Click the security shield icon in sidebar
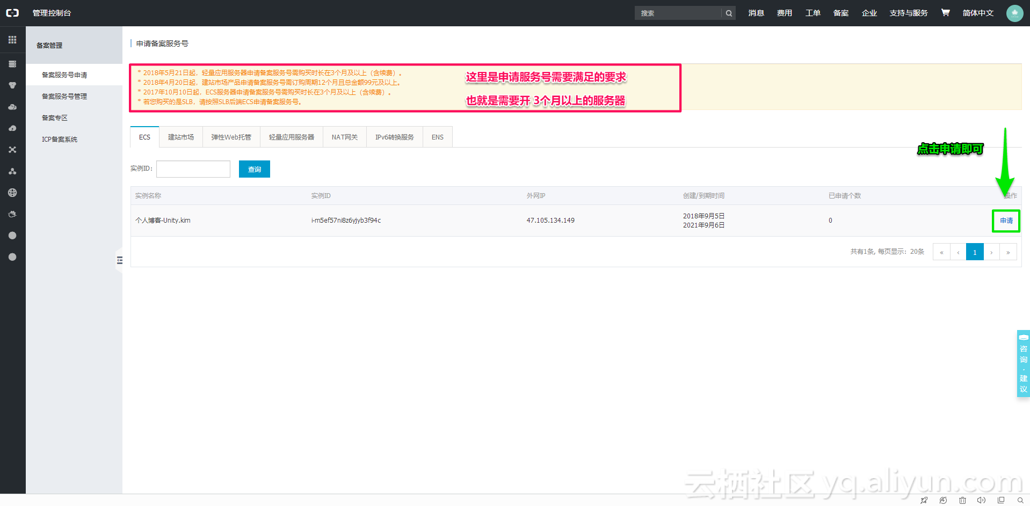This screenshot has width=1030, height=506. click(12, 85)
